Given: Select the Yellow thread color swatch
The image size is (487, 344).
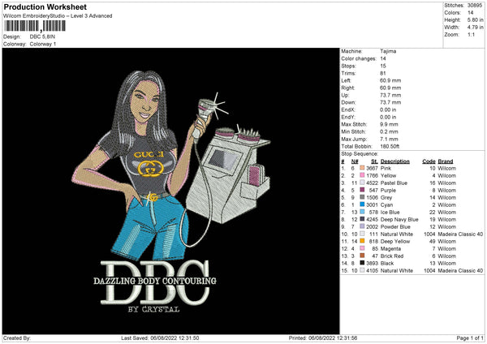Looking at the screenshot, I should tap(362, 175).
